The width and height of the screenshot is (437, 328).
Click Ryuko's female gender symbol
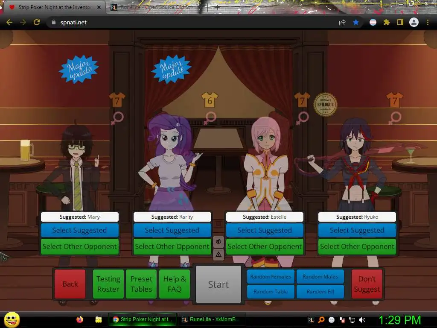[x=395, y=118]
